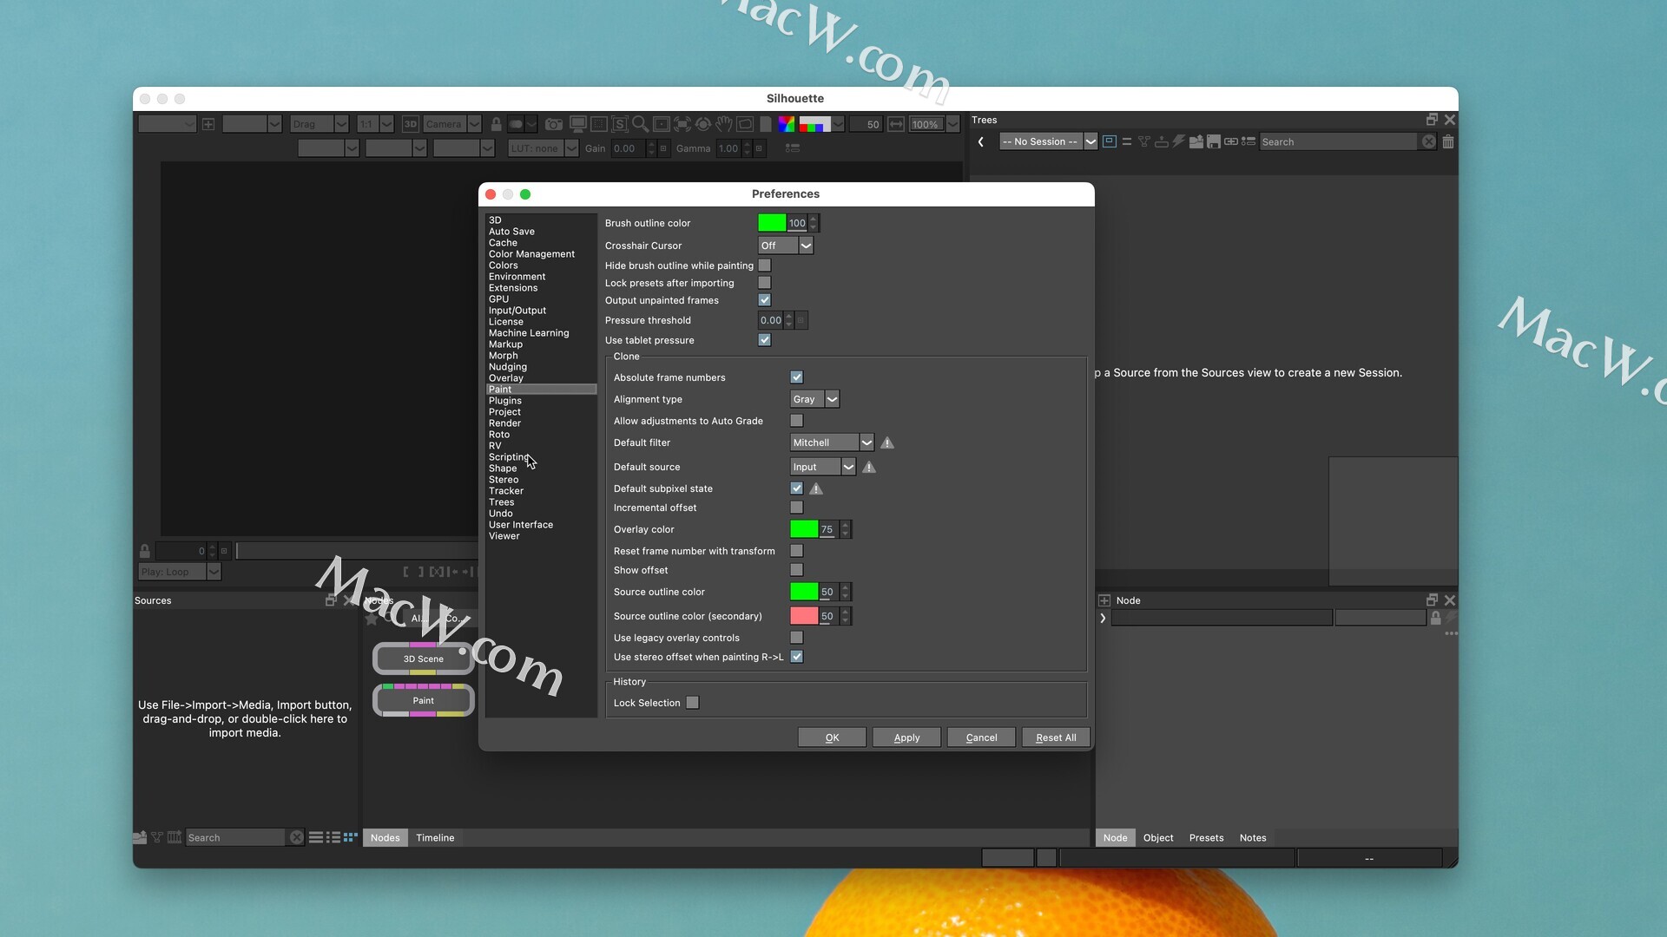This screenshot has width=1667, height=937.
Task: Click Cancel in Preferences dialog
Action: (x=981, y=737)
